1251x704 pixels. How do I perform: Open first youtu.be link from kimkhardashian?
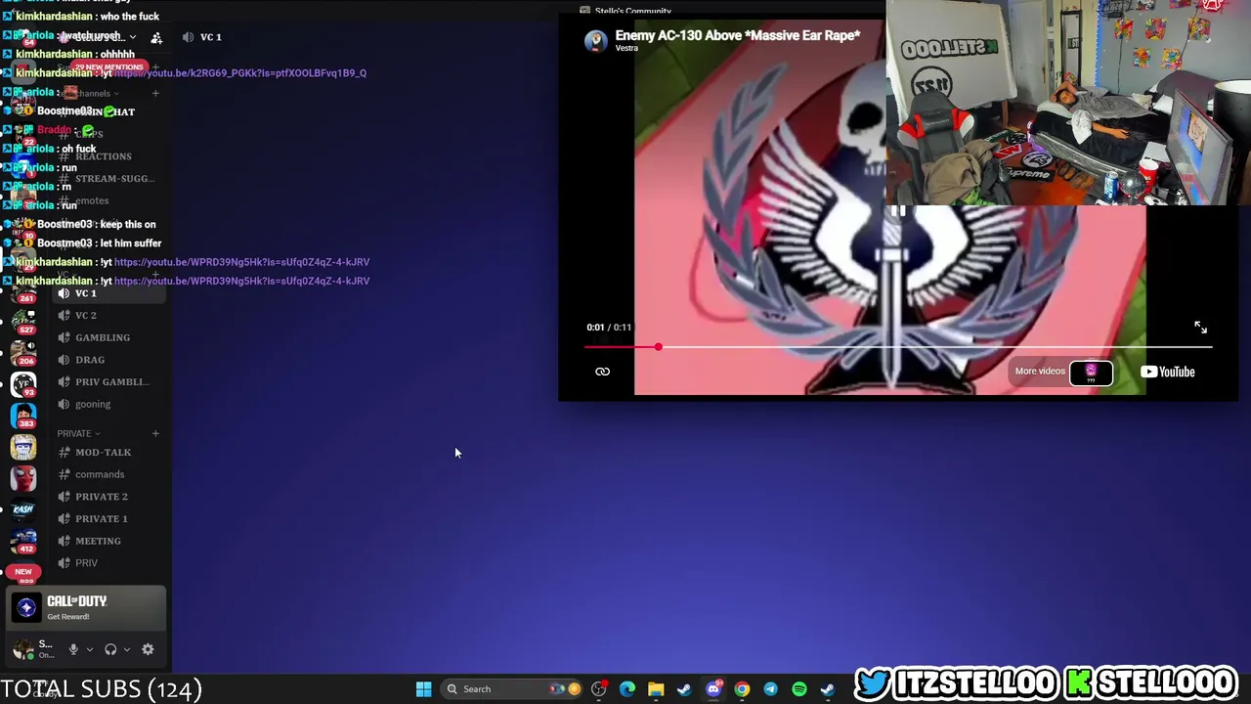tap(240, 73)
